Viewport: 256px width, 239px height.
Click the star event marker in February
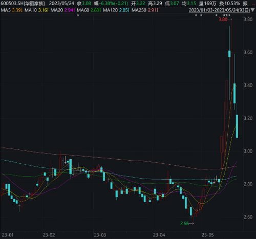click(78, 15)
